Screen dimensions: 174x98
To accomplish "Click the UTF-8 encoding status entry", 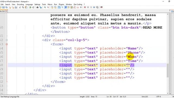I will point(159,97).
